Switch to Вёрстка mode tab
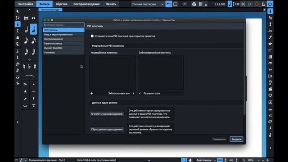Image resolution: width=288 pixels, height=162 pixels. click(61, 4)
